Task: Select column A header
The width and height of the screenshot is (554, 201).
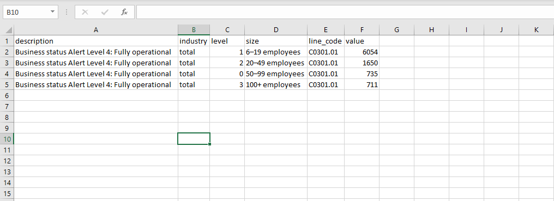Action: 96,30
